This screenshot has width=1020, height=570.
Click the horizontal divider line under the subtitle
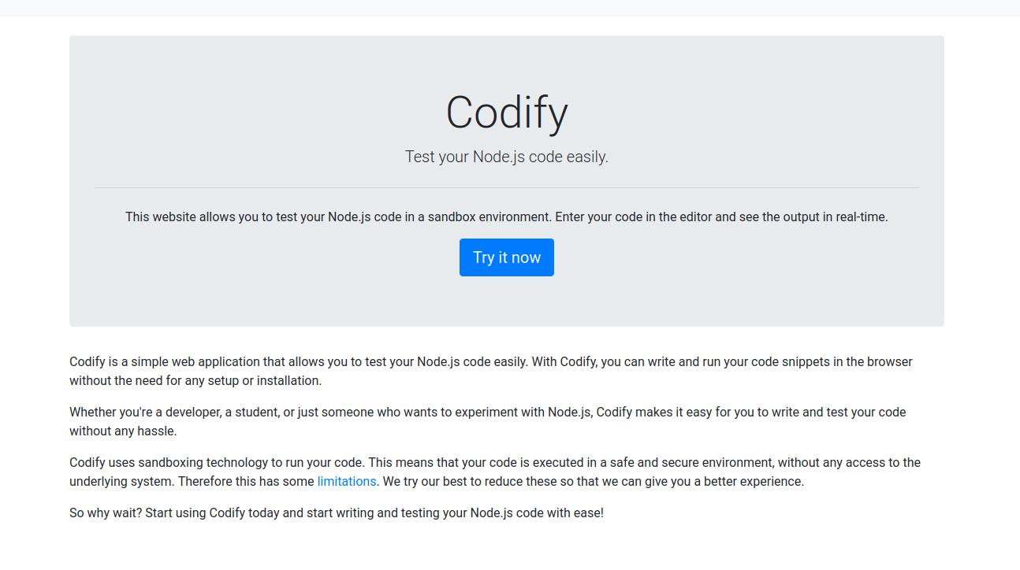pyautogui.click(x=507, y=187)
